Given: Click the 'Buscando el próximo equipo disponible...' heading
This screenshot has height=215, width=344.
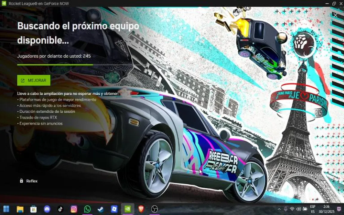Looking at the screenshot, I should tap(78, 33).
